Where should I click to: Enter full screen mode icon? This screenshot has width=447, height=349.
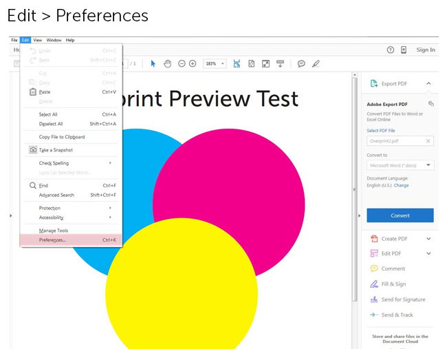coord(265,63)
